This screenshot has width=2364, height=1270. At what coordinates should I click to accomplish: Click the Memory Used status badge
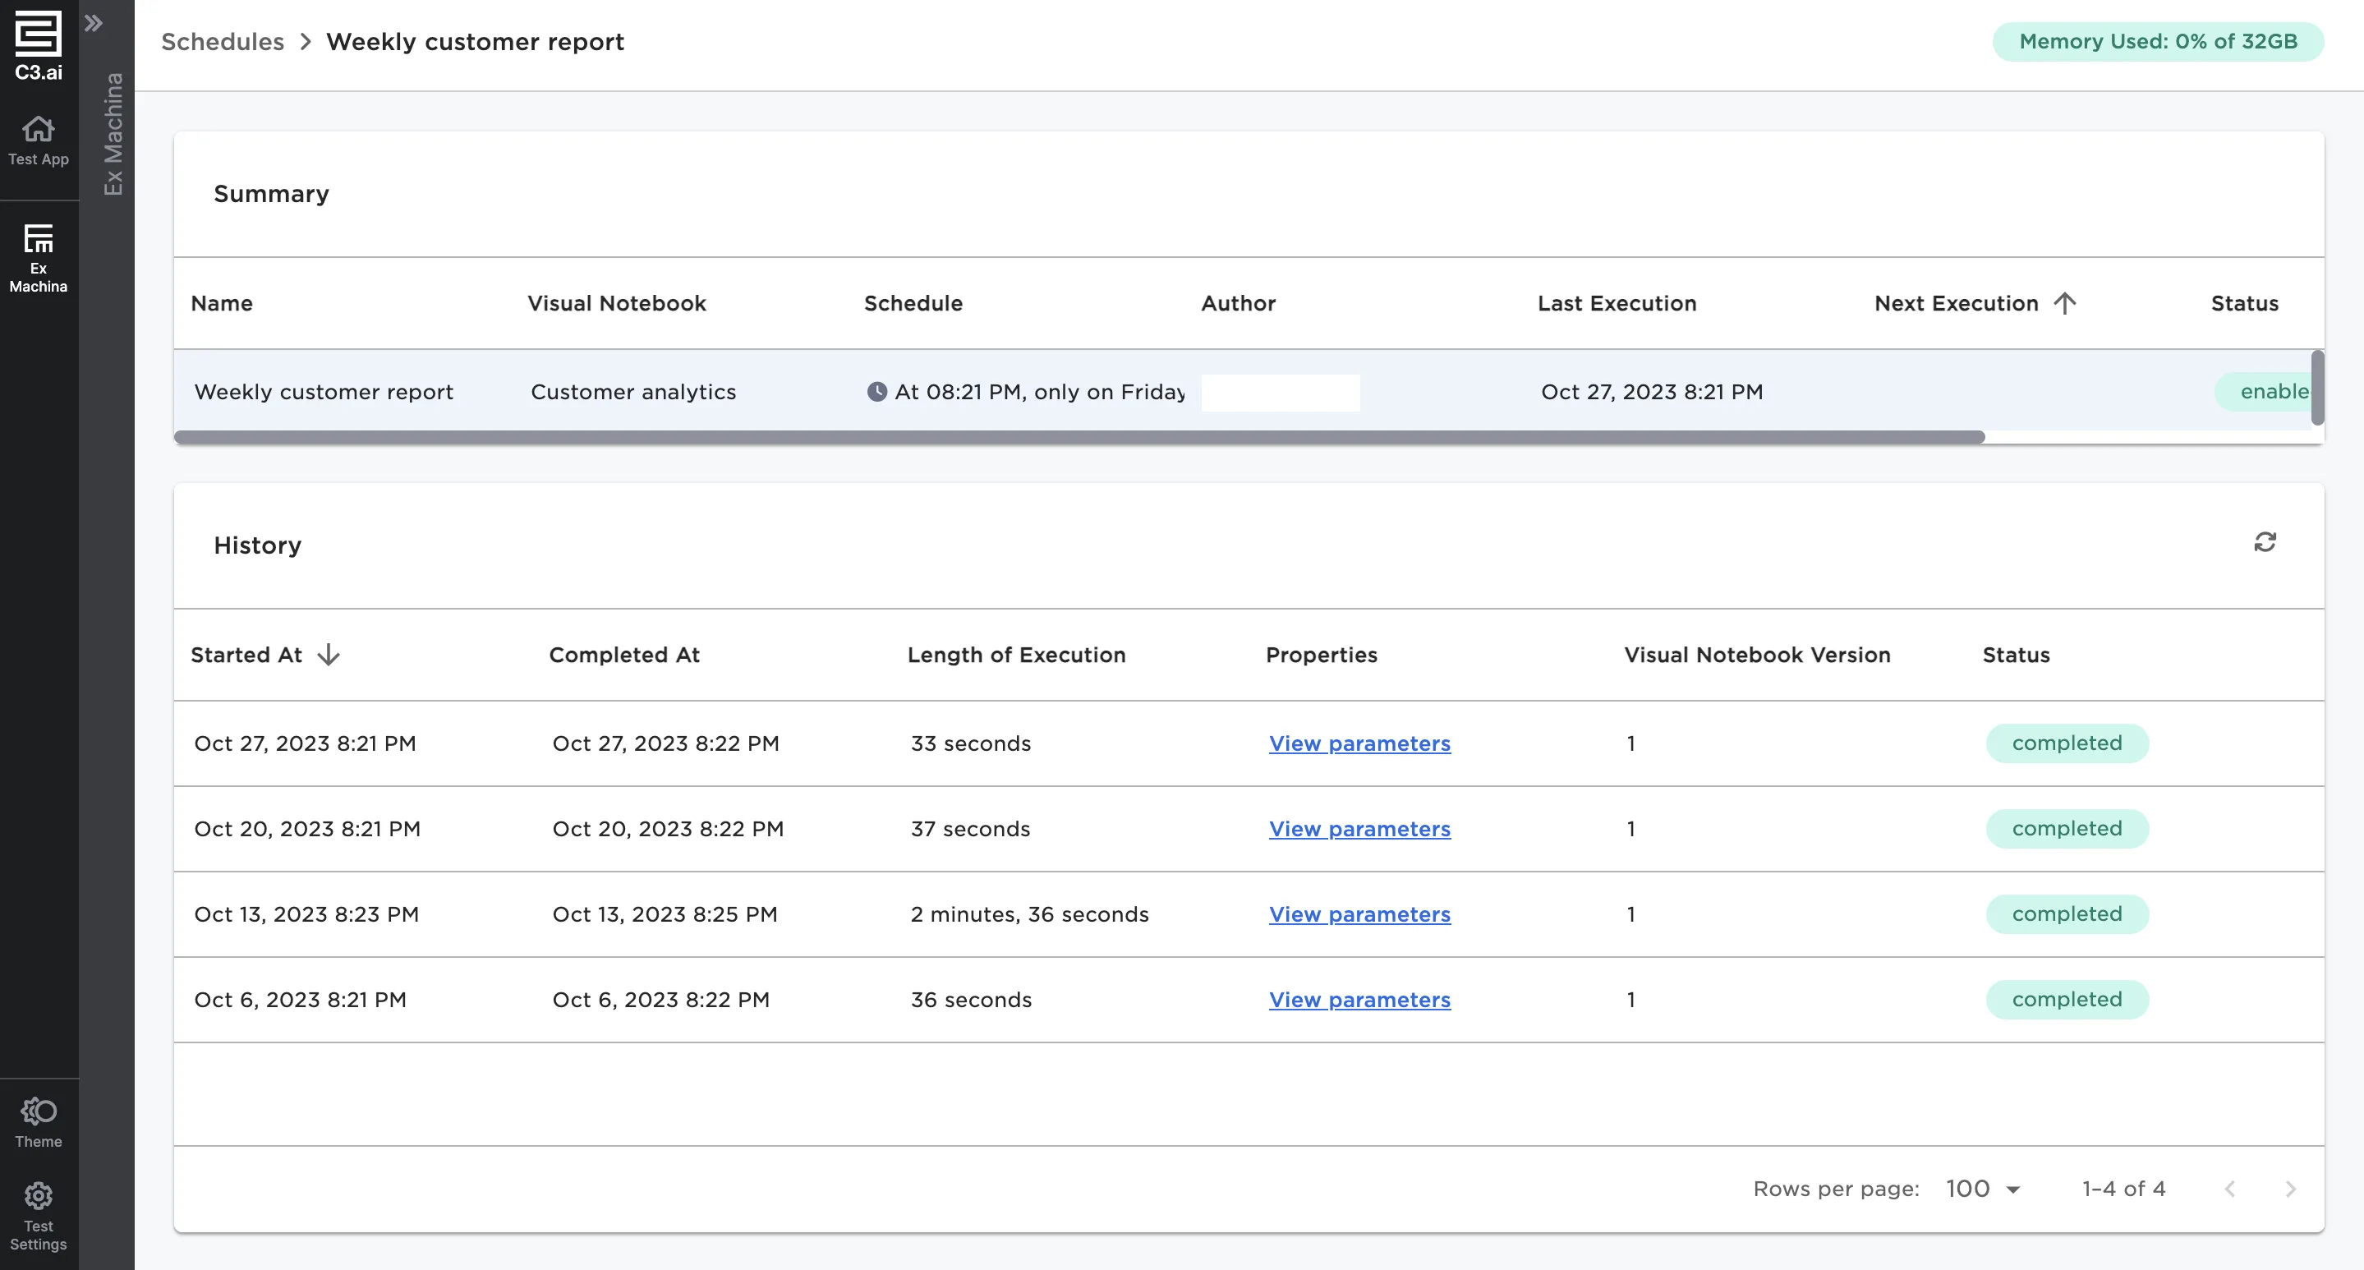click(2158, 42)
